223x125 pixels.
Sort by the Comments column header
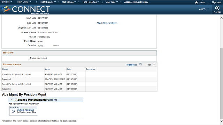91,69
